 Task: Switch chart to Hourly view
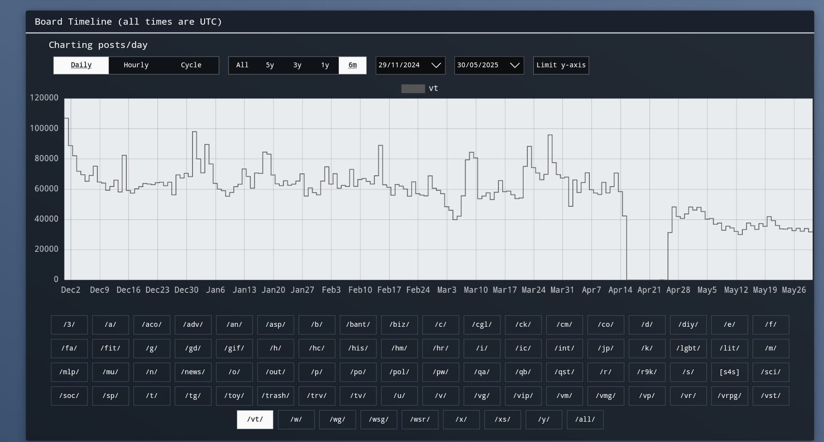136,65
